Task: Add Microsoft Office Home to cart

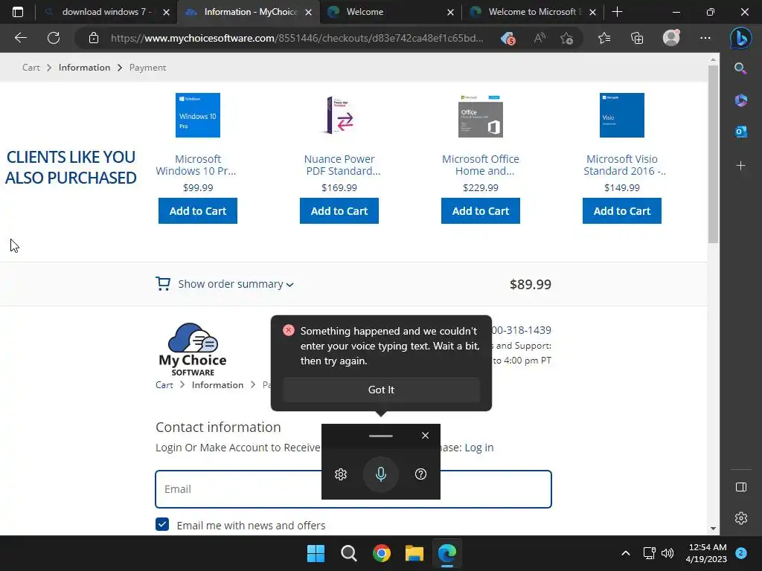Action: (x=481, y=210)
